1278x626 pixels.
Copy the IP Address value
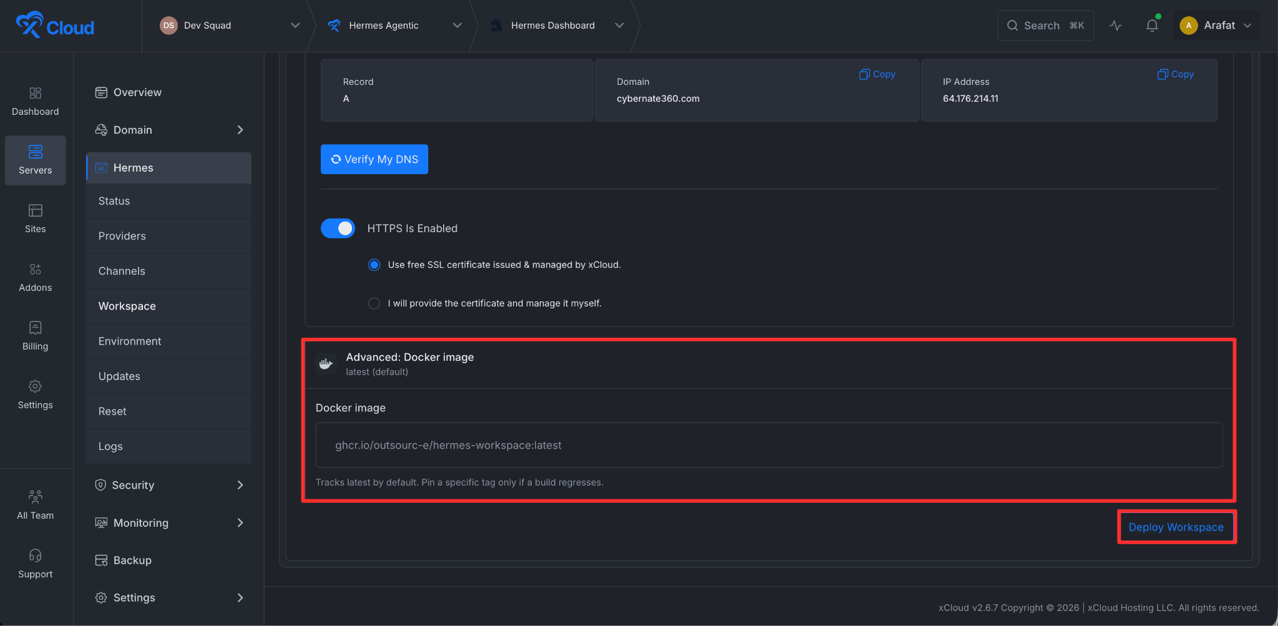coord(1176,74)
